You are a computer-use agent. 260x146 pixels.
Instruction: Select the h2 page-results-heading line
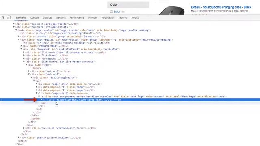pyautogui.click(x=61, y=33)
